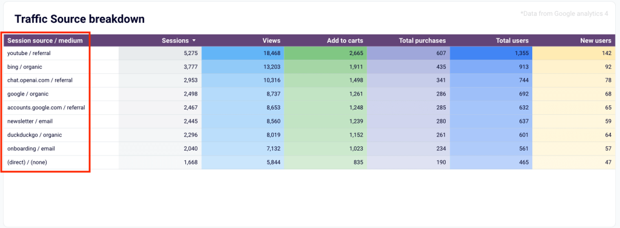Select the bing / organic row label

tap(24, 67)
